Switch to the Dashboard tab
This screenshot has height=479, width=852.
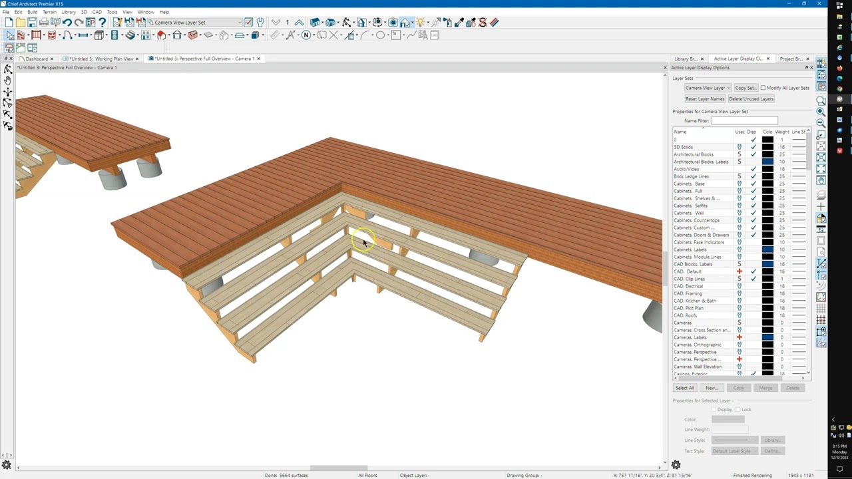click(37, 59)
